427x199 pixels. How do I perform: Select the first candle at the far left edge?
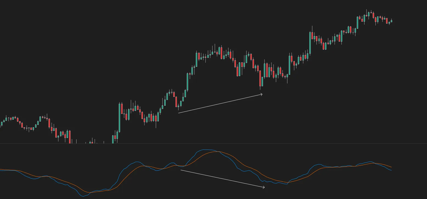pos(1,124)
